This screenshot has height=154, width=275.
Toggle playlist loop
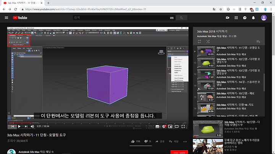[199, 41]
